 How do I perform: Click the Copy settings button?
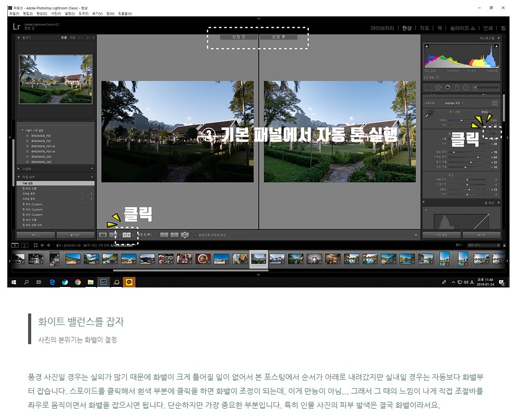click(x=36, y=235)
